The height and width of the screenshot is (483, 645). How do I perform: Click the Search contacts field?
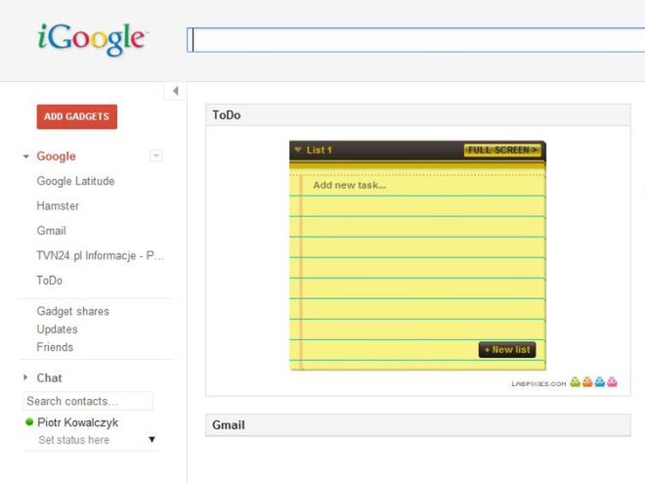click(x=88, y=401)
